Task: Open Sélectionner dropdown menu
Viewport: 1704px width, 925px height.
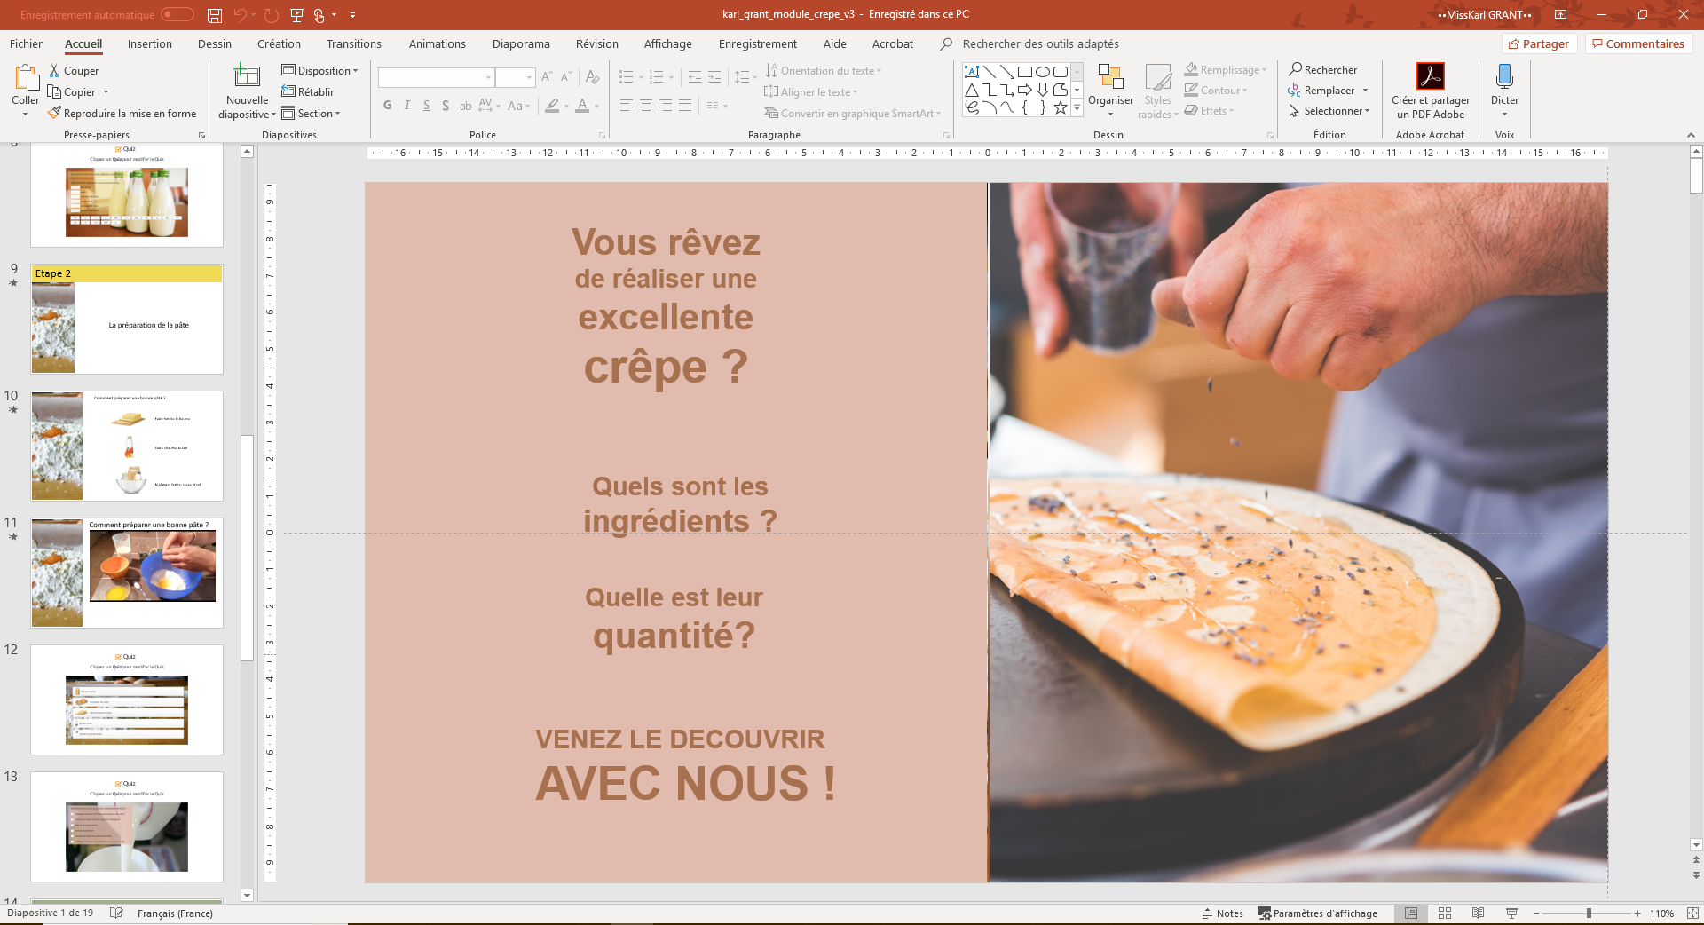Action: tap(1329, 111)
